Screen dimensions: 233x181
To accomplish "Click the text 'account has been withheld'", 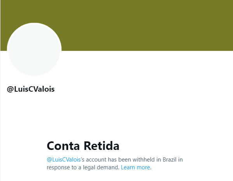I will 120,160.
